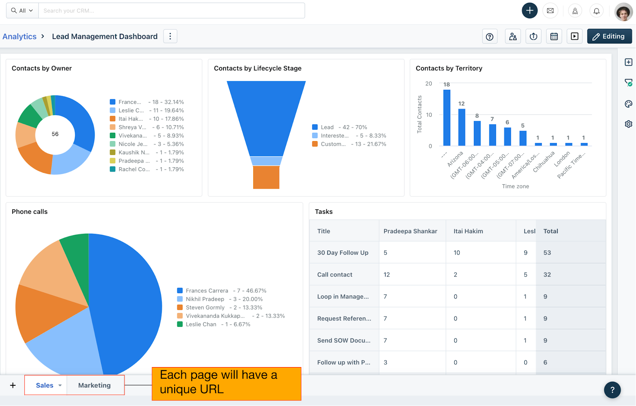
Task: Open the color palette theme settings
Action: pyautogui.click(x=628, y=104)
